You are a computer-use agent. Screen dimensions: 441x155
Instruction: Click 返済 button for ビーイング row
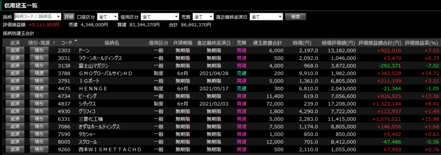(x=15, y=96)
